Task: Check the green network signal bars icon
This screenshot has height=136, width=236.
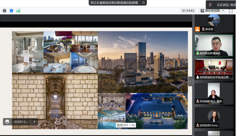Action: 18,11
